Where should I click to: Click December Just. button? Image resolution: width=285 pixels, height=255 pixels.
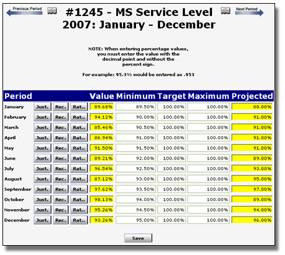tap(42, 220)
